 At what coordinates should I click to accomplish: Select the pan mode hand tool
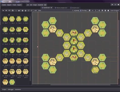(x=19, y=11)
